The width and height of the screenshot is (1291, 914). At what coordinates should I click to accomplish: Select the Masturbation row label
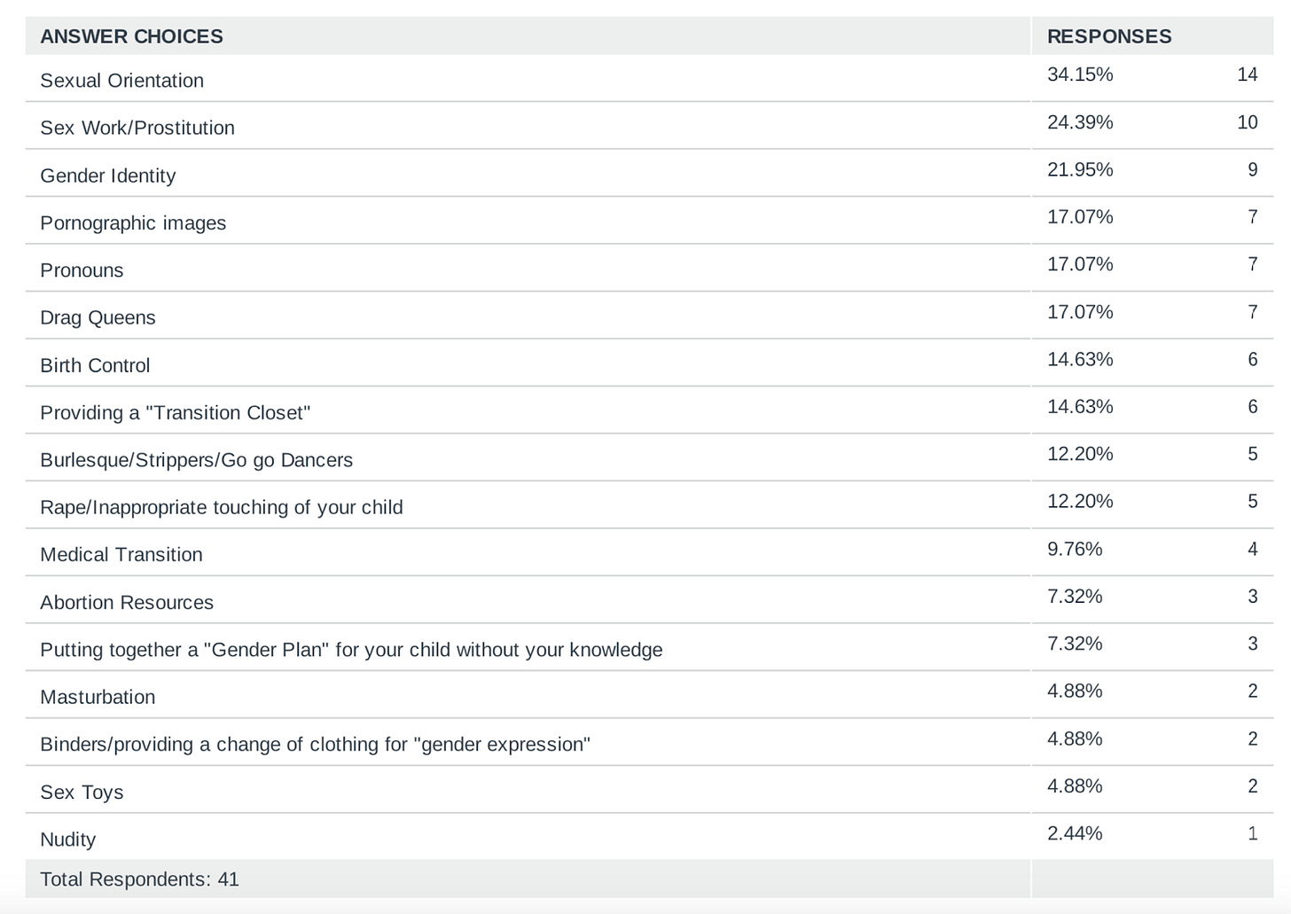(98, 698)
